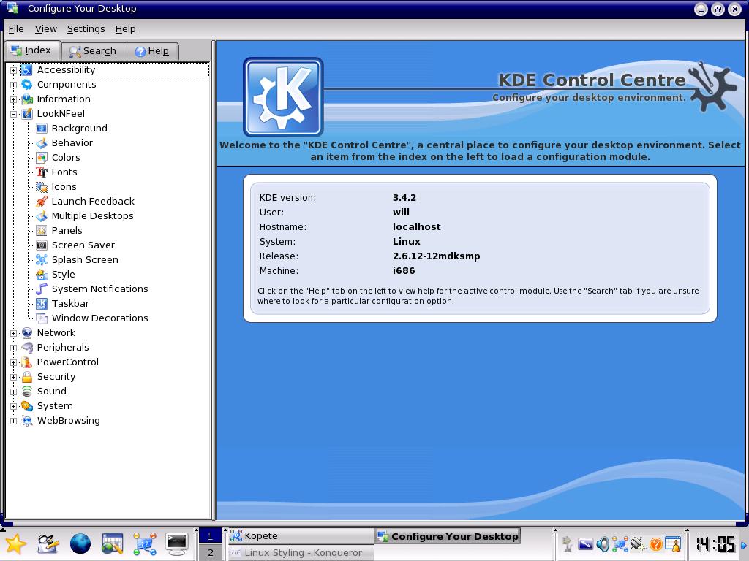Click the panel hide arrow beside clock
This screenshot has width=749, height=561.
pos(743,544)
